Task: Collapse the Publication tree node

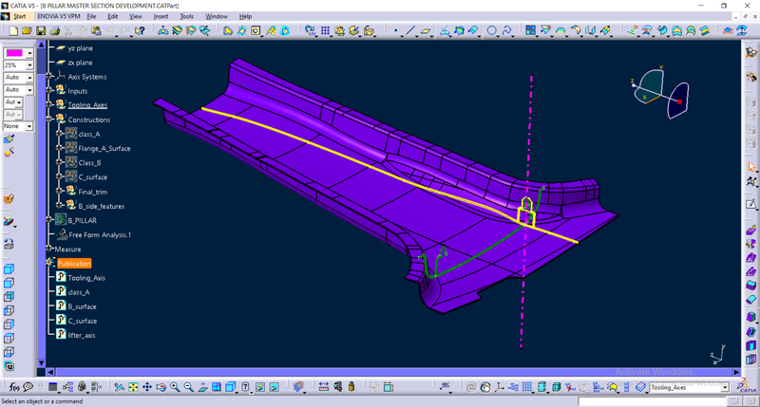Action: click(x=49, y=263)
